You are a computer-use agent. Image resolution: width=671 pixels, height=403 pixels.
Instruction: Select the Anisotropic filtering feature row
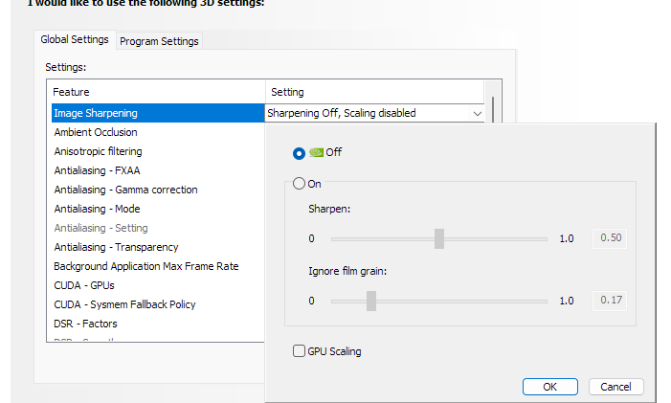tap(98, 151)
